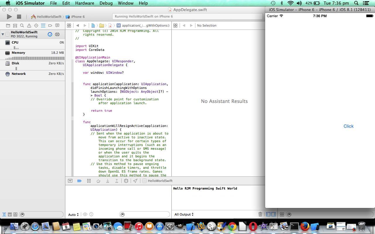This screenshot has width=375, height=234.
Task: Open the No Selection assistant jump bar
Action: point(207,25)
